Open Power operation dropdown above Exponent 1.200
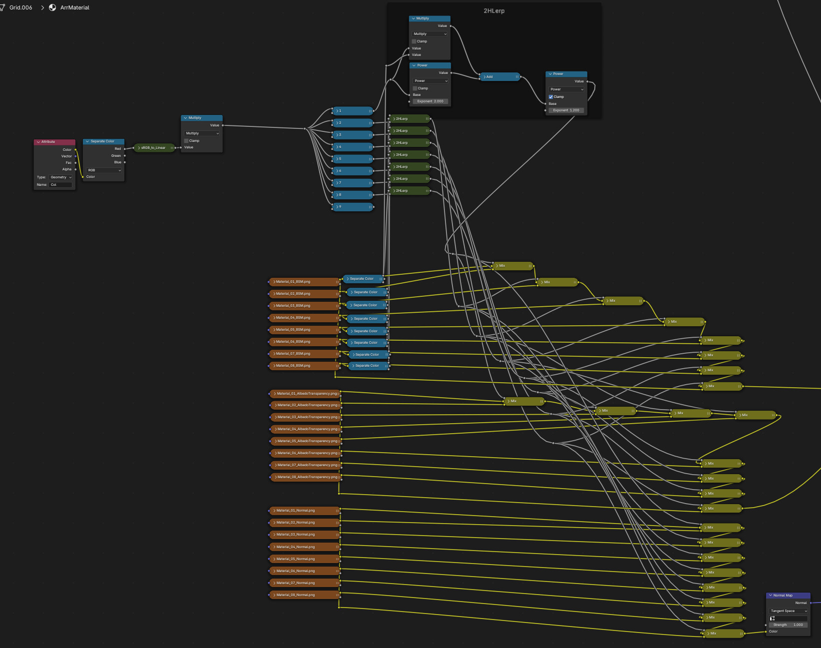 pos(566,89)
